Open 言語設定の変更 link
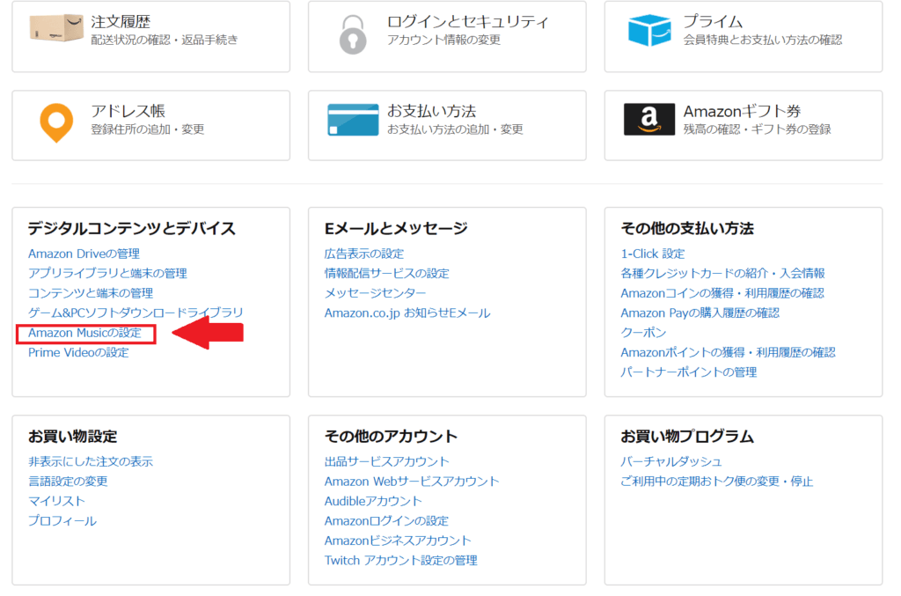Image resolution: width=901 pixels, height=596 pixels. pyautogui.click(x=68, y=481)
